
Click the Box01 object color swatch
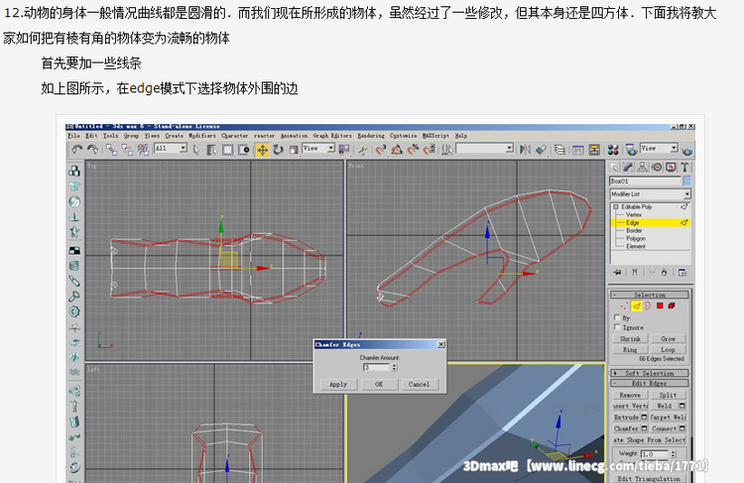[686, 181]
